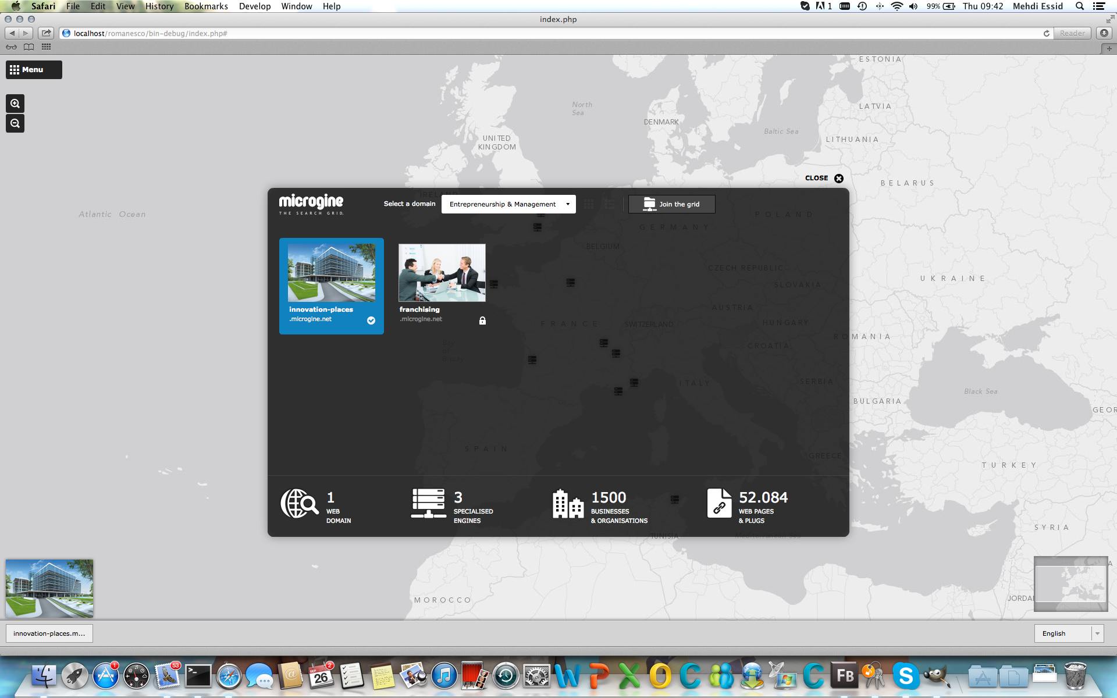
Task: Click the businesses buildings icon
Action: 568,504
